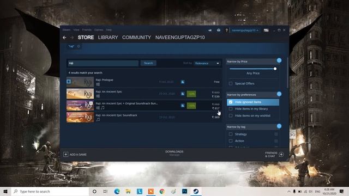Open Task View in the taskbar

pos(105,191)
